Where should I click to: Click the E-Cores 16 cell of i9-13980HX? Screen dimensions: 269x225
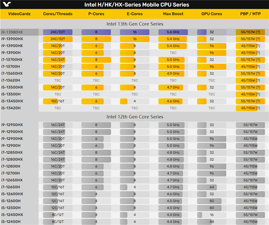[x=134, y=32]
